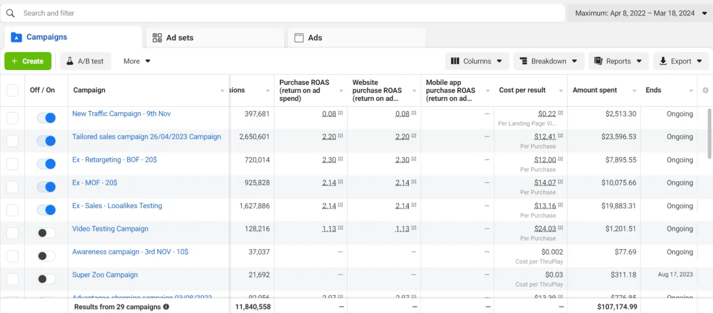The image size is (713, 313).
Task: Focus the Search and filter field
Action: tap(285, 13)
